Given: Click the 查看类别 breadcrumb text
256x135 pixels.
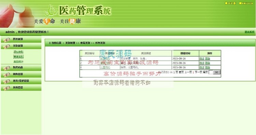Looking at the screenshot, I should coord(85,43).
